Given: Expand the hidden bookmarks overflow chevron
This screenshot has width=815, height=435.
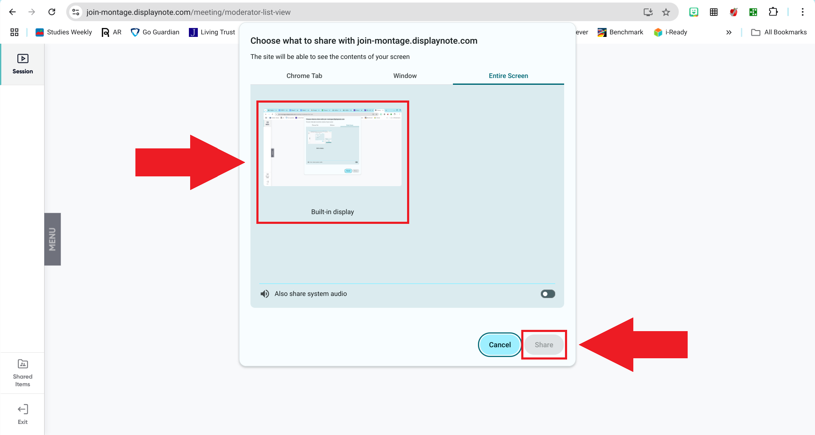Looking at the screenshot, I should click(x=729, y=32).
